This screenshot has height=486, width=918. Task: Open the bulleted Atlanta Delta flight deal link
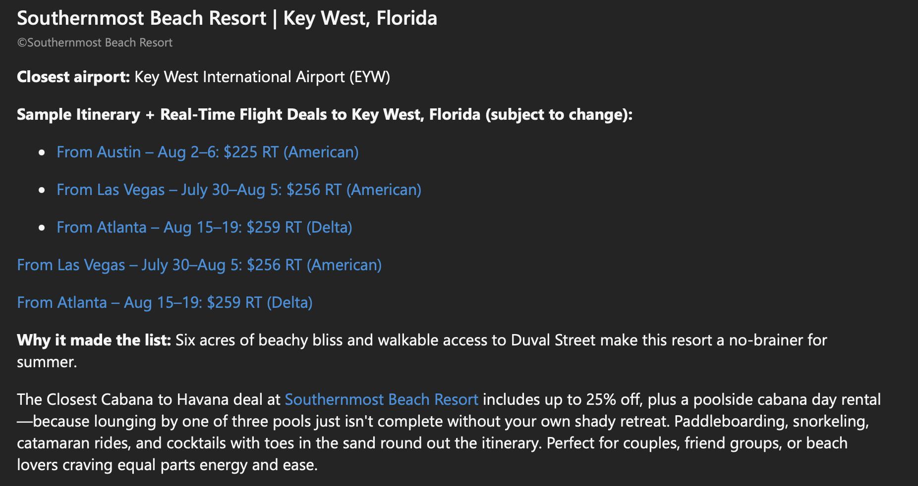[x=204, y=227]
